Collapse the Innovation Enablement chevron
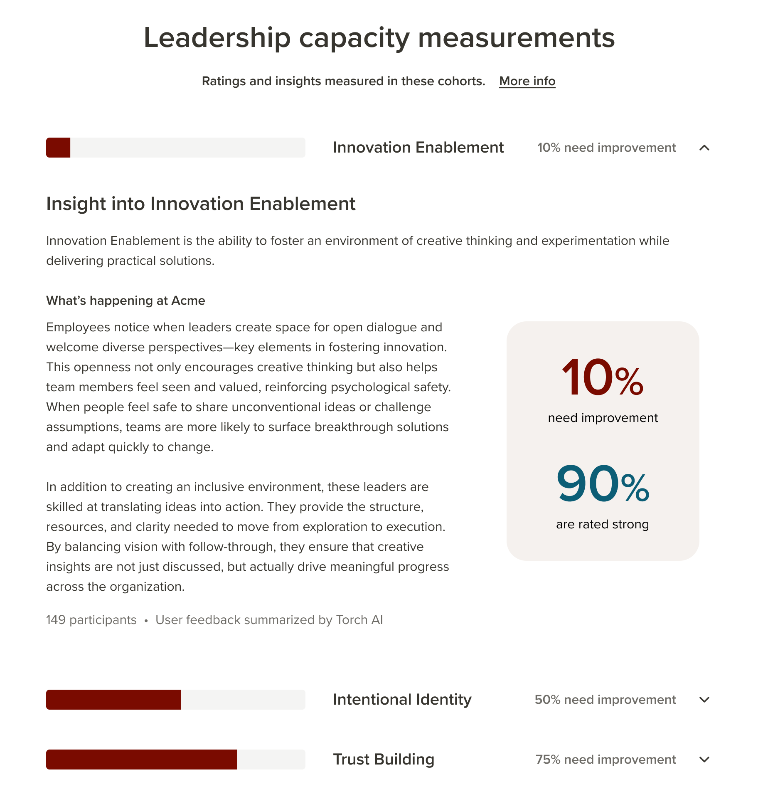Screen dimensions: 758x804 (704, 148)
